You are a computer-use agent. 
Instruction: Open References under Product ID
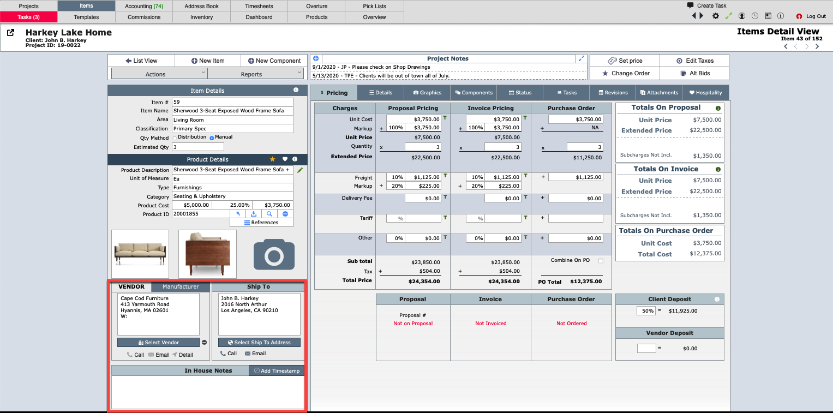(261, 223)
